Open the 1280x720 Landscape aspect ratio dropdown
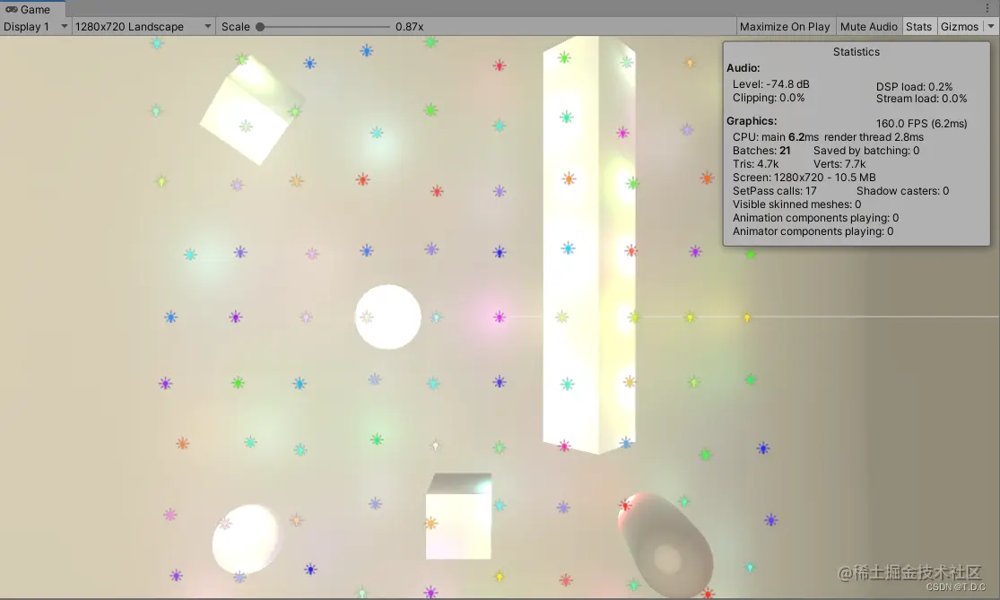The image size is (1000, 600). pos(142,26)
